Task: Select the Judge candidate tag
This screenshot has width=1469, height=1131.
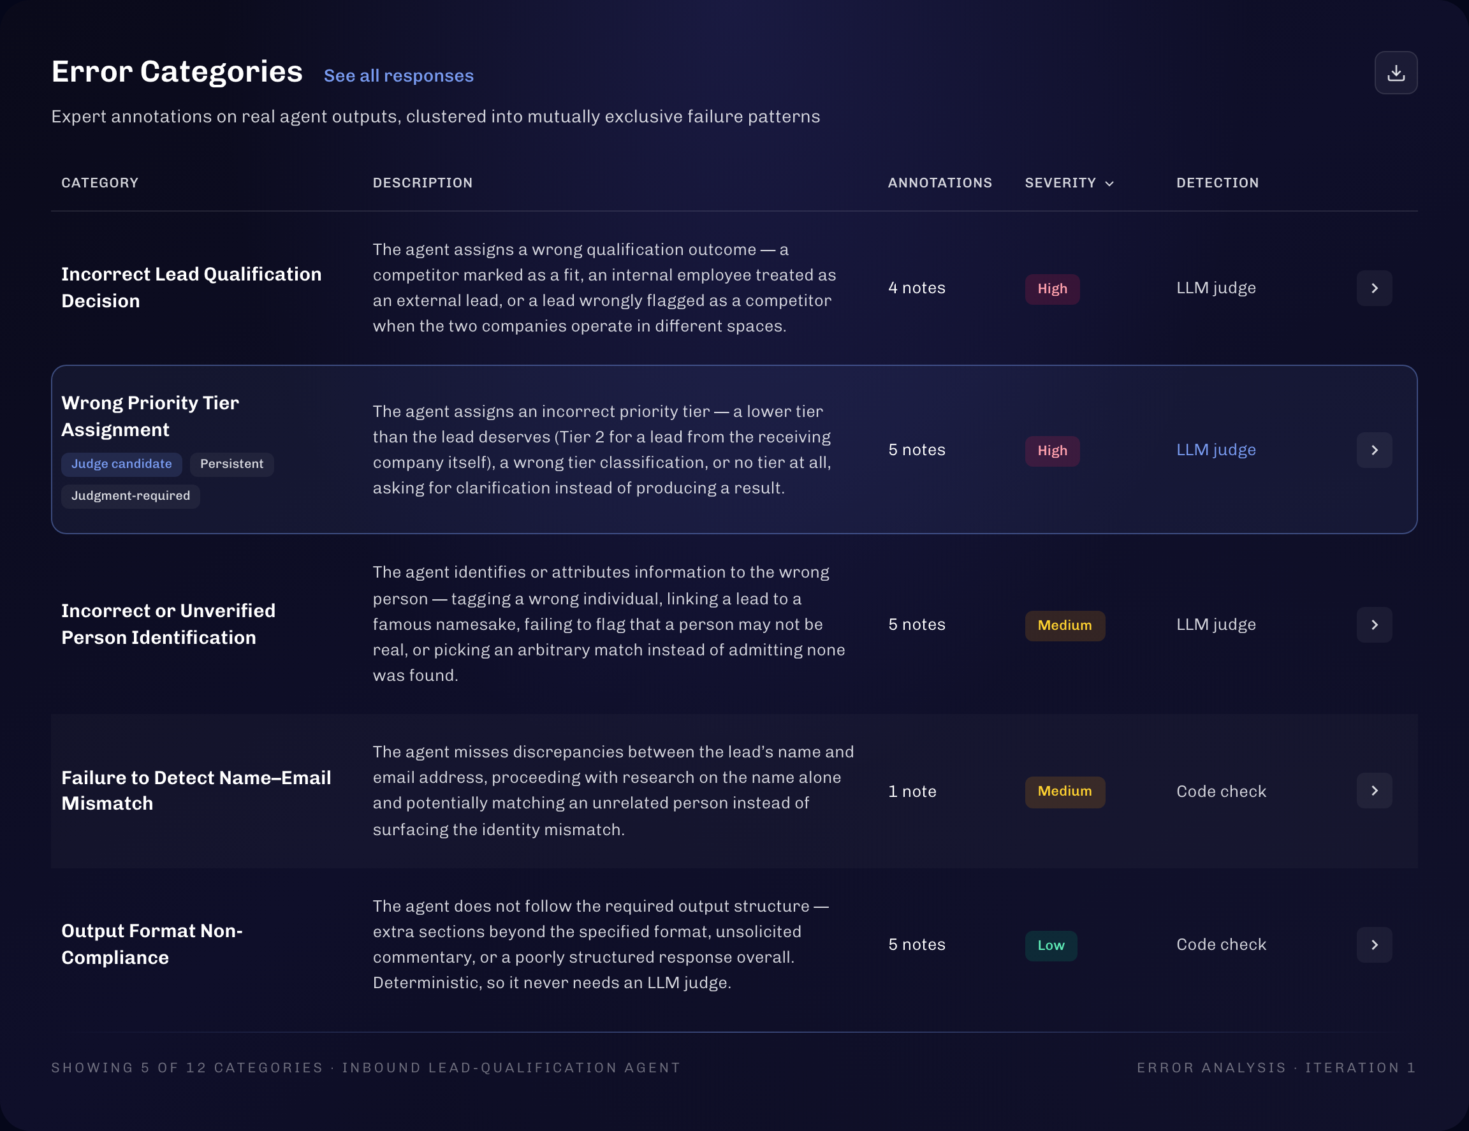Action: coord(122,464)
